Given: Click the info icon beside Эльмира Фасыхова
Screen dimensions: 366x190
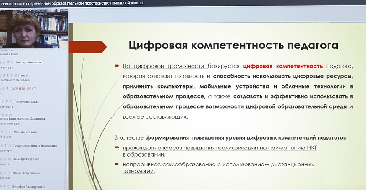Looking at the screenshot, I should pos(12,63).
